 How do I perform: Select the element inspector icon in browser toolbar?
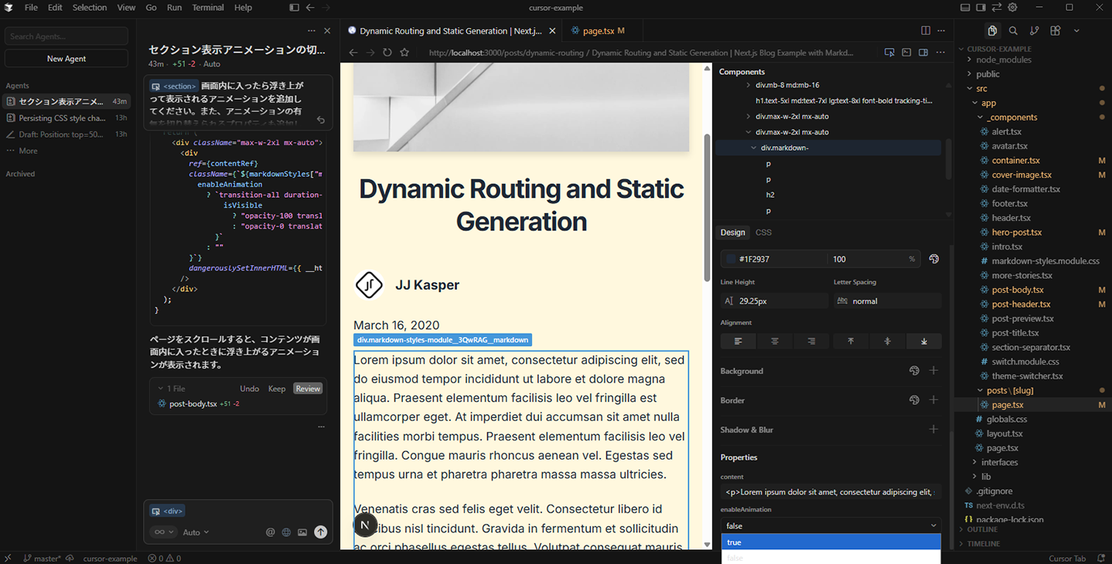point(889,53)
